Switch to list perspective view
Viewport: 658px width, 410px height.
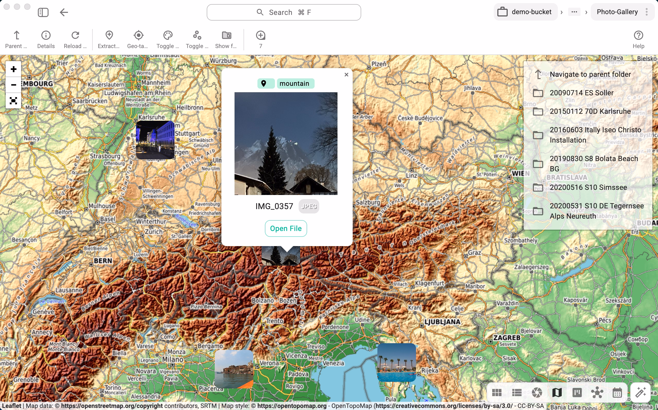click(x=517, y=392)
